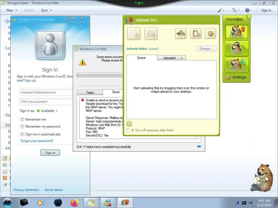
Task: Switch to the Uploaded tab
Action: point(172,58)
